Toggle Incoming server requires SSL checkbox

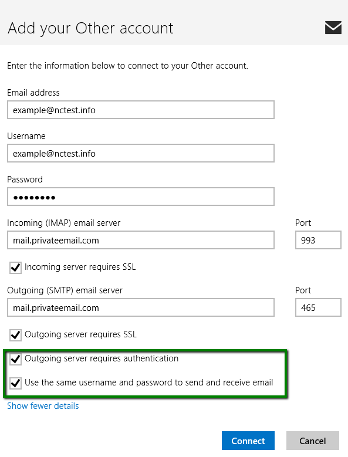tap(15, 268)
